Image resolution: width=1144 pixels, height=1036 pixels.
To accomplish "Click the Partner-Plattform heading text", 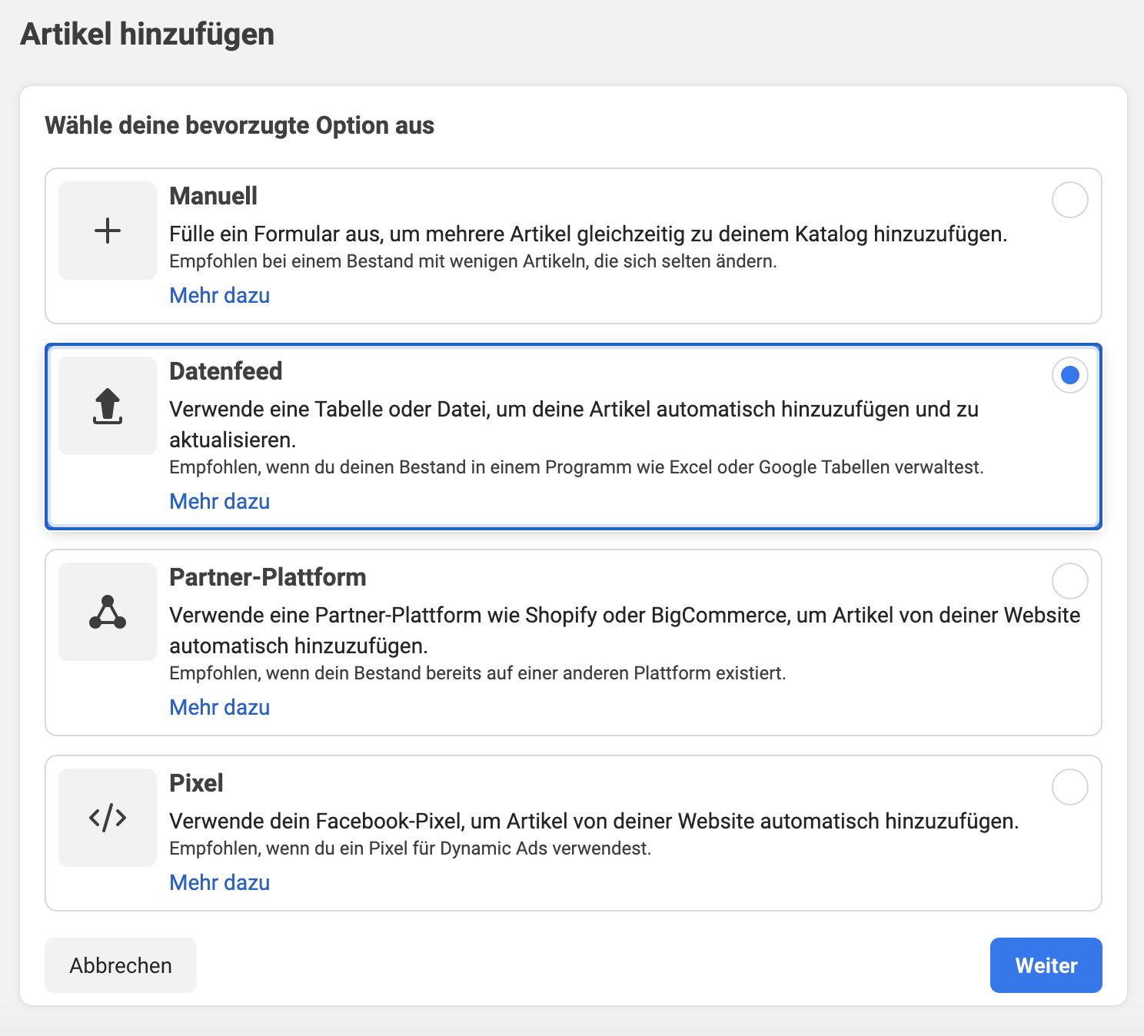I will [268, 577].
